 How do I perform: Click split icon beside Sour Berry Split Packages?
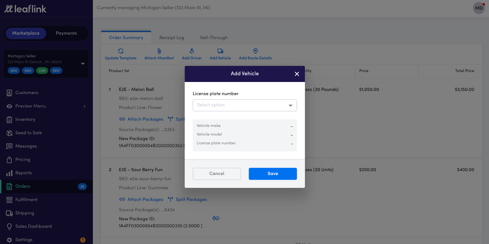171,199
